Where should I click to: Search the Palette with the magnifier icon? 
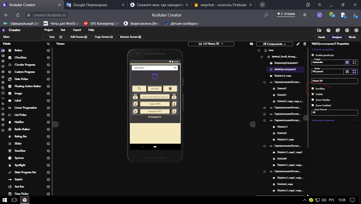(48, 44)
